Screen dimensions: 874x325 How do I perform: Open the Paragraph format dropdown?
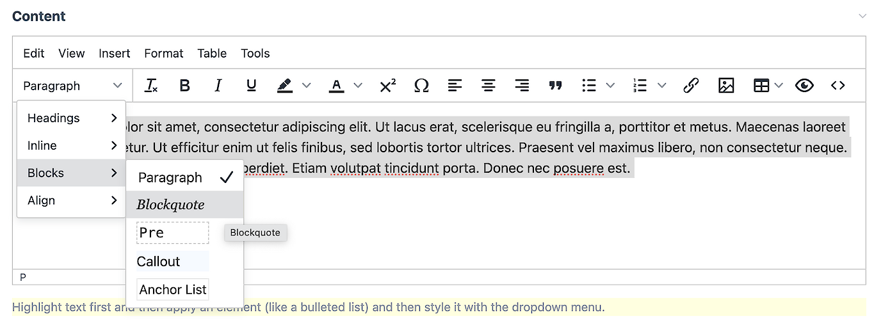[x=72, y=86]
